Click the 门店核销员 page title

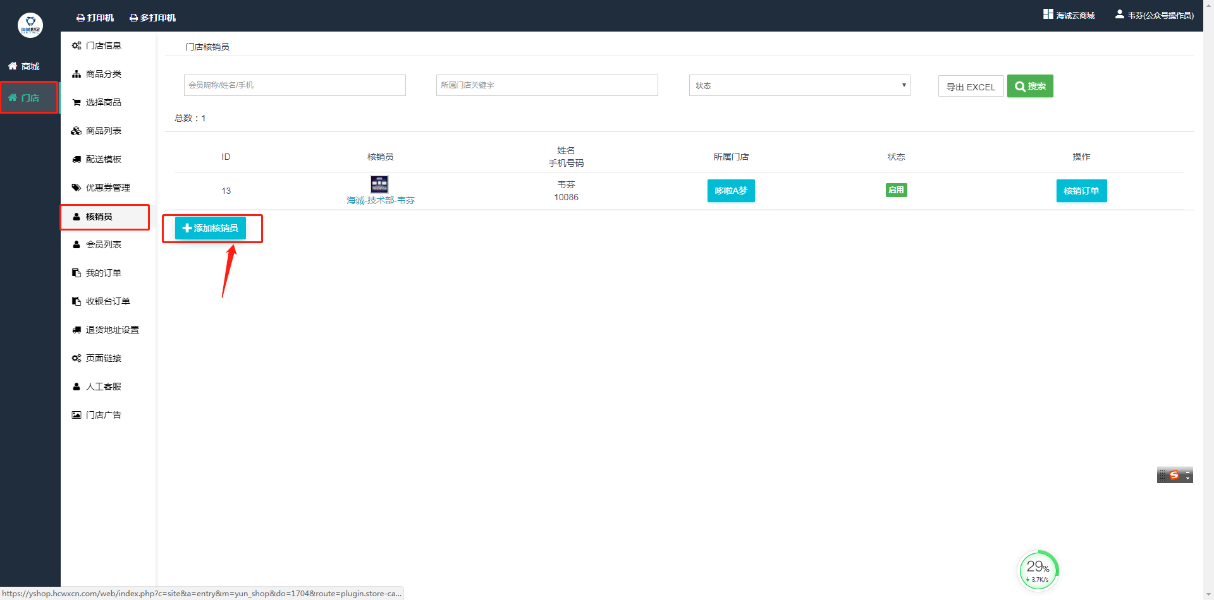pyautogui.click(x=207, y=47)
